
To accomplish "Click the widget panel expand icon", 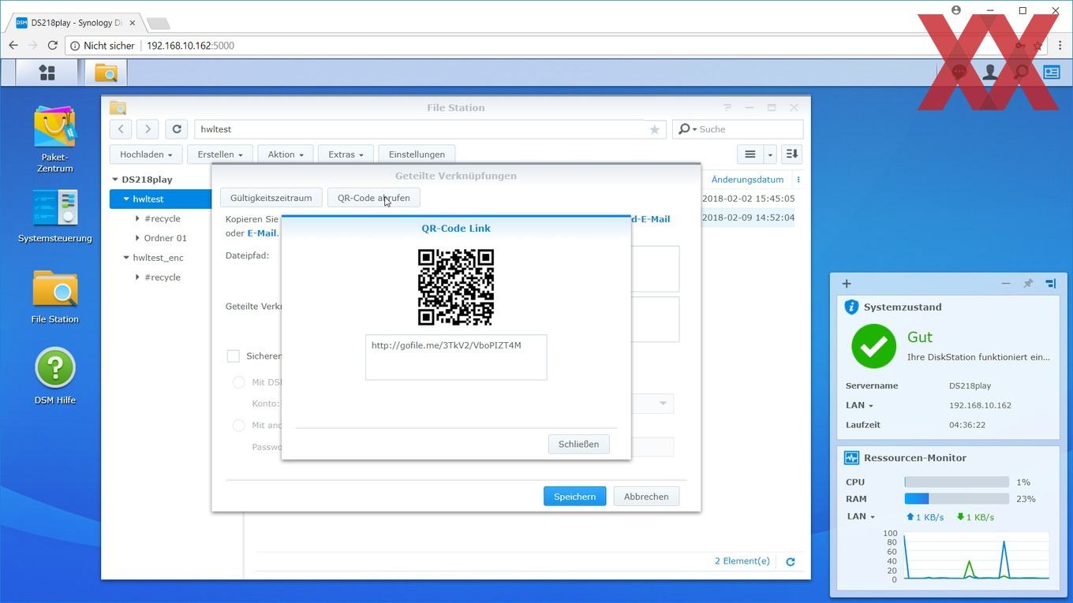I will 1051,284.
